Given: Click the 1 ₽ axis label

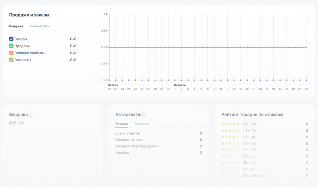Looking at the screenshot, I should coord(106,14).
